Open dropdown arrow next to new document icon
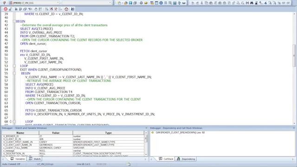The height and width of the screenshot is (167, 297). [123, 3]
